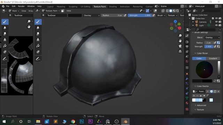223x125 pixels.
Task: Open the Active Tool properties tab
Action: pos(187,36)
